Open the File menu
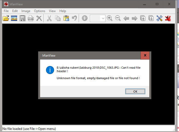This screenshot has width=179, height=132. tap(6, 11)
